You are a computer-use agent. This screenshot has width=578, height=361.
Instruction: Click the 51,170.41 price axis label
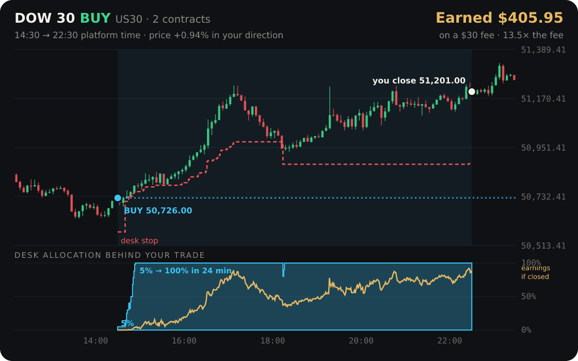pos(543,99)
